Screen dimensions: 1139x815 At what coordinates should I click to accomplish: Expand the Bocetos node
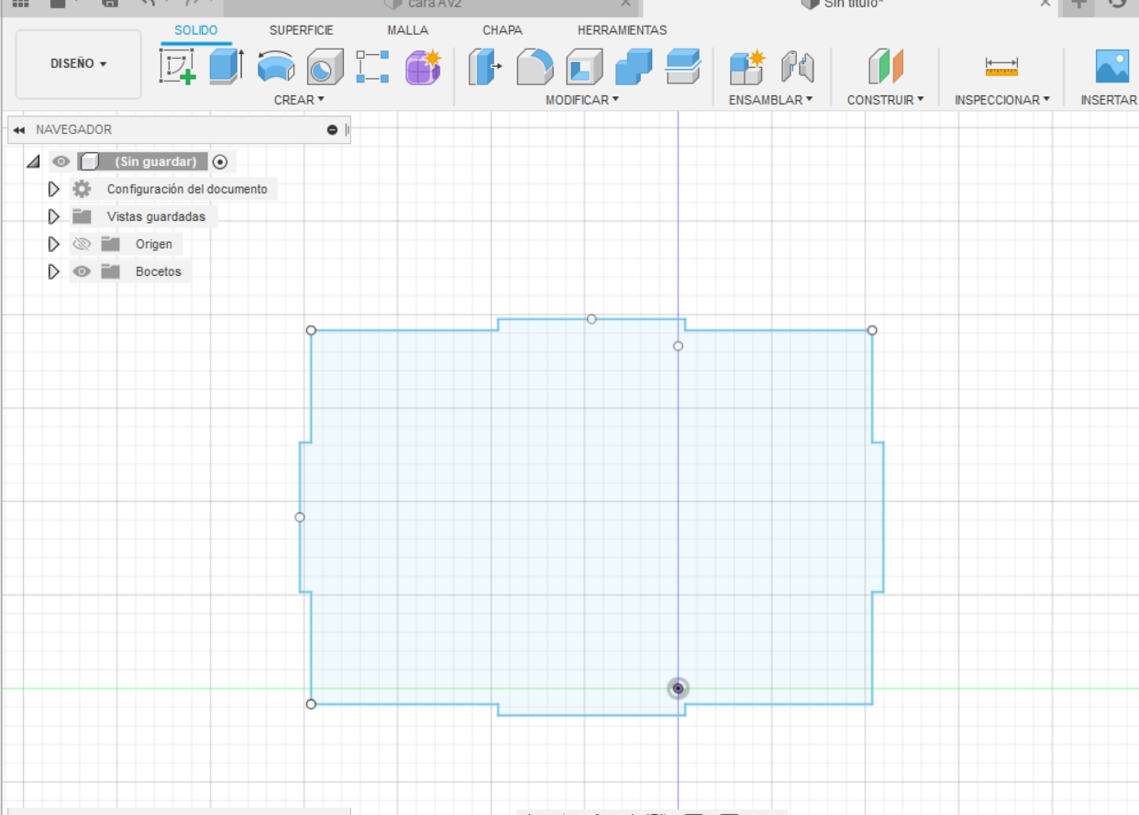click(53, 271)
